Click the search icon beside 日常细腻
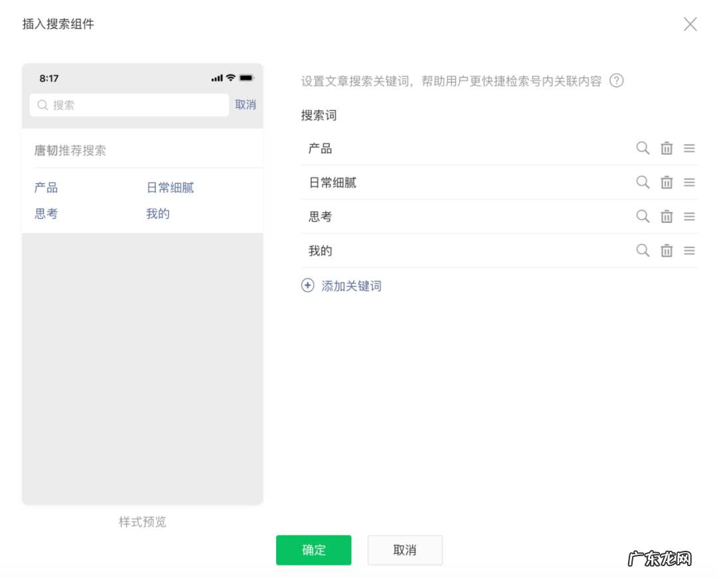The image size is (717, 578). point(642,182)
